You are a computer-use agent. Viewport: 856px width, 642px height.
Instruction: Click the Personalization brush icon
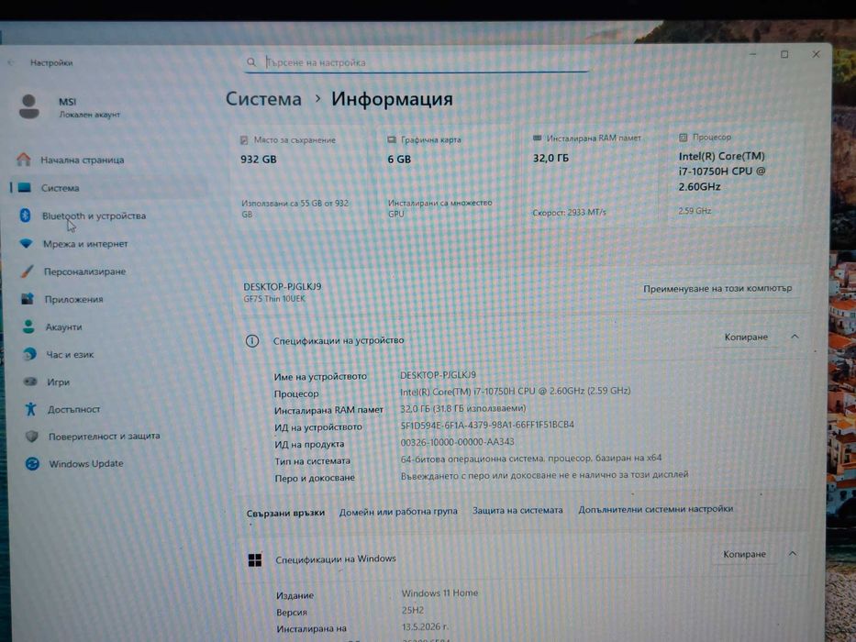(x=27, y=271)
